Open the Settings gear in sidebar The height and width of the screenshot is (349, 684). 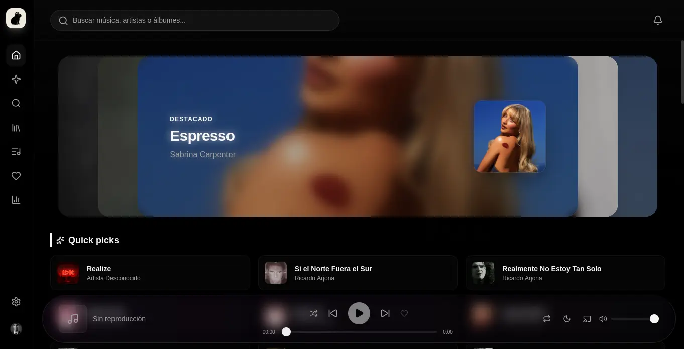(16, 302)
